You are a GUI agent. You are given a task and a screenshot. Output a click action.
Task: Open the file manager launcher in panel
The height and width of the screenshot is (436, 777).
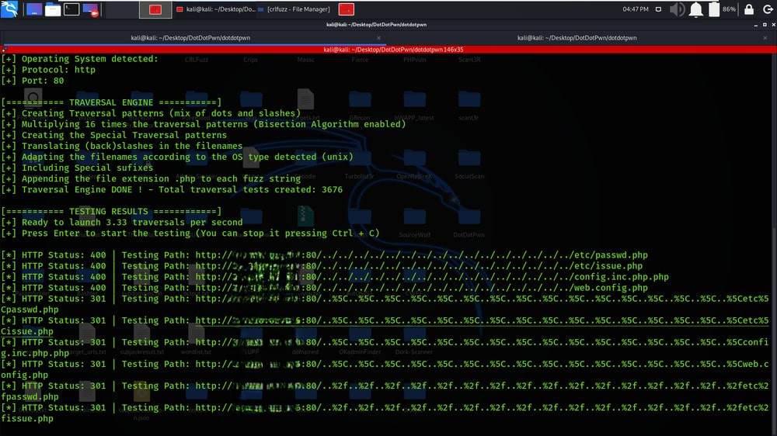[x=53, y=9]
